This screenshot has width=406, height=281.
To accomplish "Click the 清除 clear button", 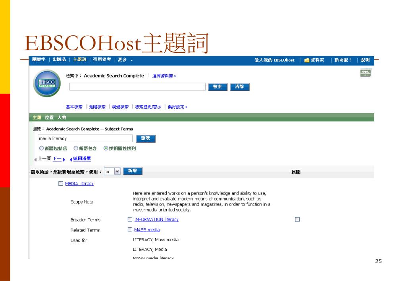I will pyautogui.click(x=239, y=87).
